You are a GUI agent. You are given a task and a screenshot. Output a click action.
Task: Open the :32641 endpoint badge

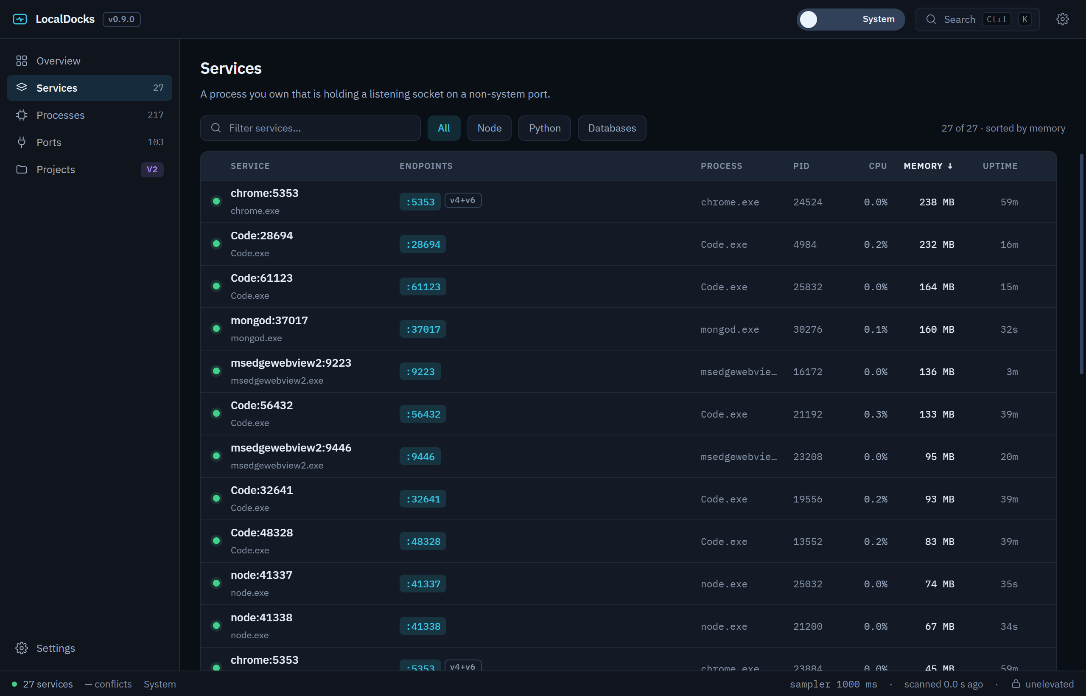tap(423, 499)
